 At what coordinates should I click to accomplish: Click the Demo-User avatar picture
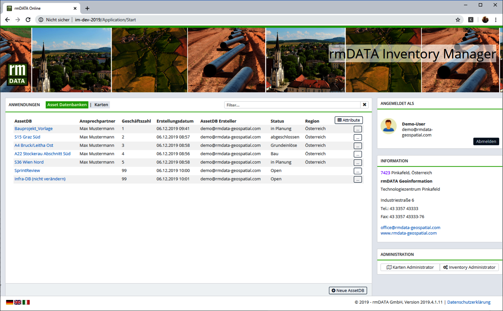click(388, 126)
